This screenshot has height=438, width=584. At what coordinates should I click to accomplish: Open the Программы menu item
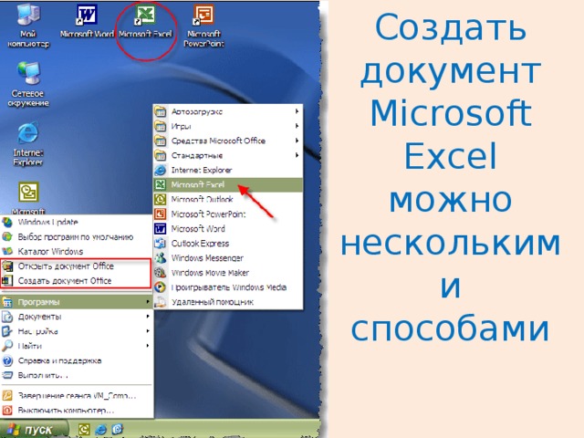(x=77, y=302)
